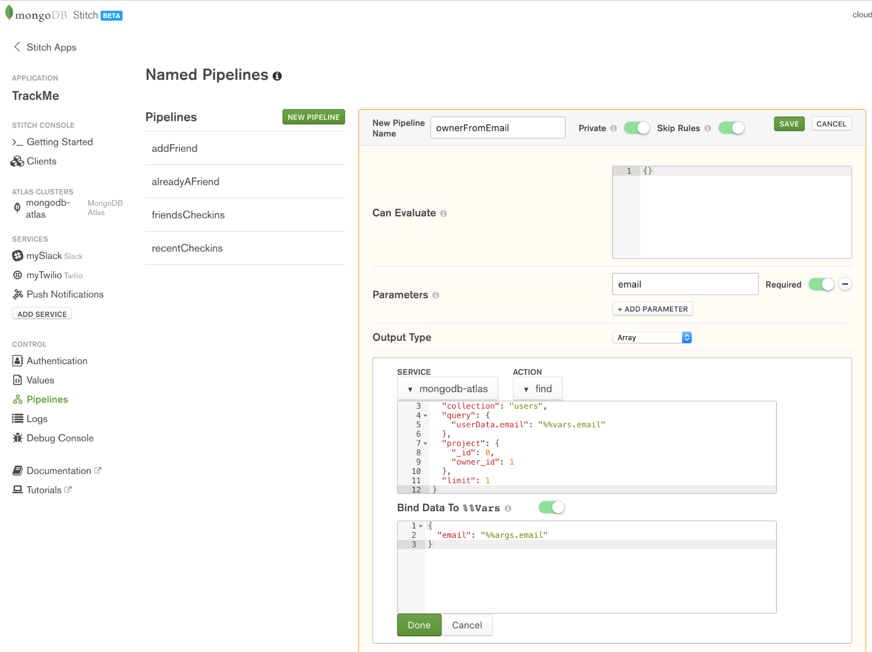Screen dimensions: 872x652
Task: Create a NEW PIPELINE
Action: 313,117
